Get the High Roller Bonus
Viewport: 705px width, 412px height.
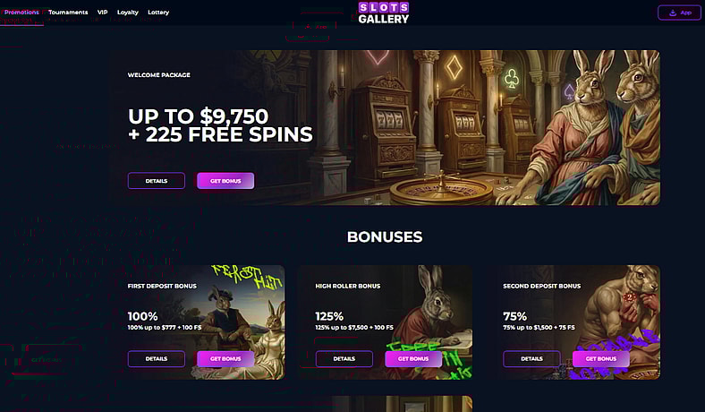(x=413, y=359)
